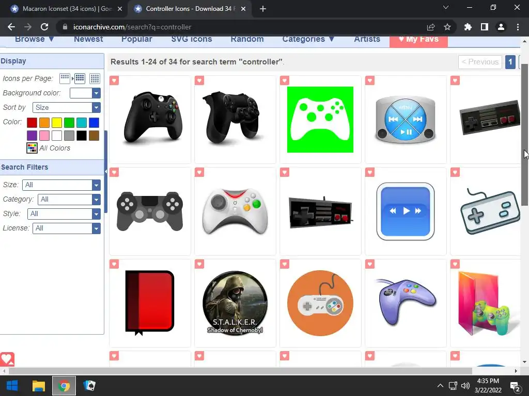This screenshot has width=529, height=396.
Task: Open the red book icon
Action: pyautogui.click(x=149, y=303)
